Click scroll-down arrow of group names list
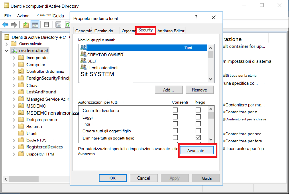289x194 pixels. [211, 79]
